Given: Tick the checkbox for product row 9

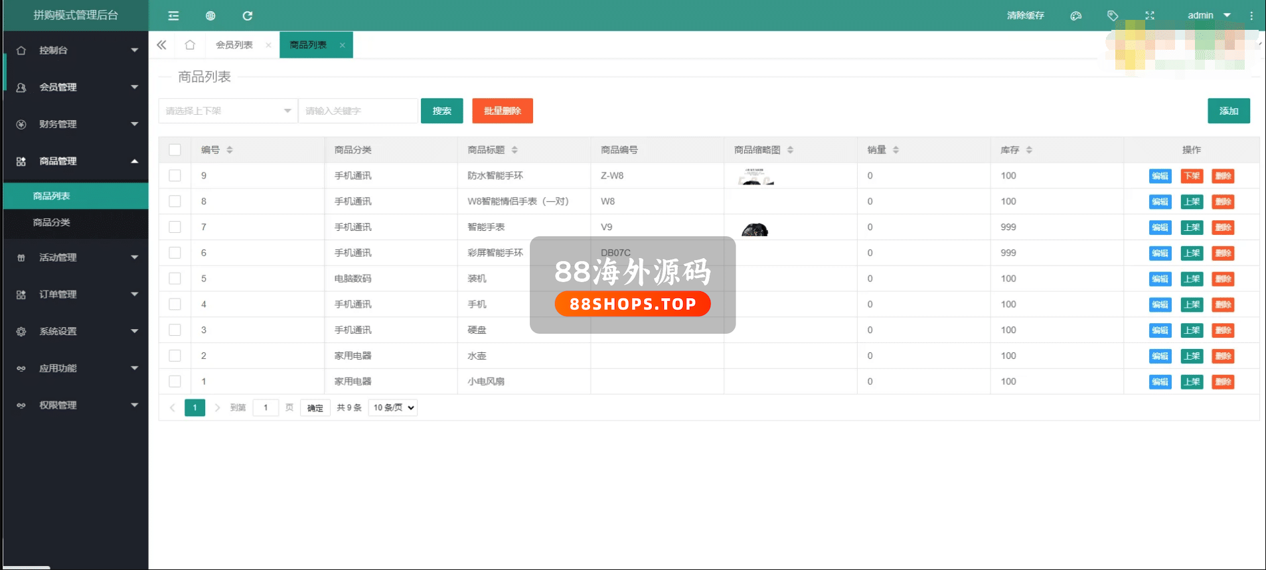Looking at the screenshot, I should coord(175,176).
